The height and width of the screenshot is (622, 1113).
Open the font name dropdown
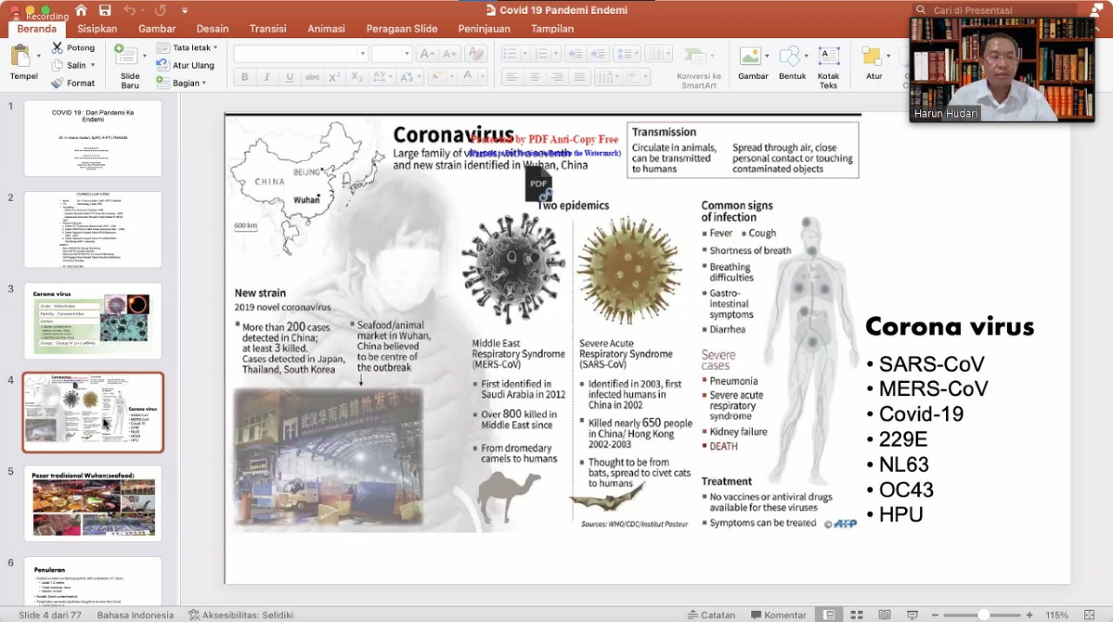tap(363, 54)
